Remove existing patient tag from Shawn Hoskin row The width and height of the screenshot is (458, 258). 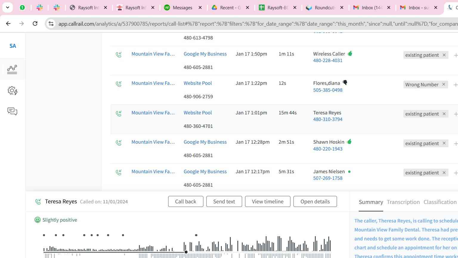[x=444, y=143]
